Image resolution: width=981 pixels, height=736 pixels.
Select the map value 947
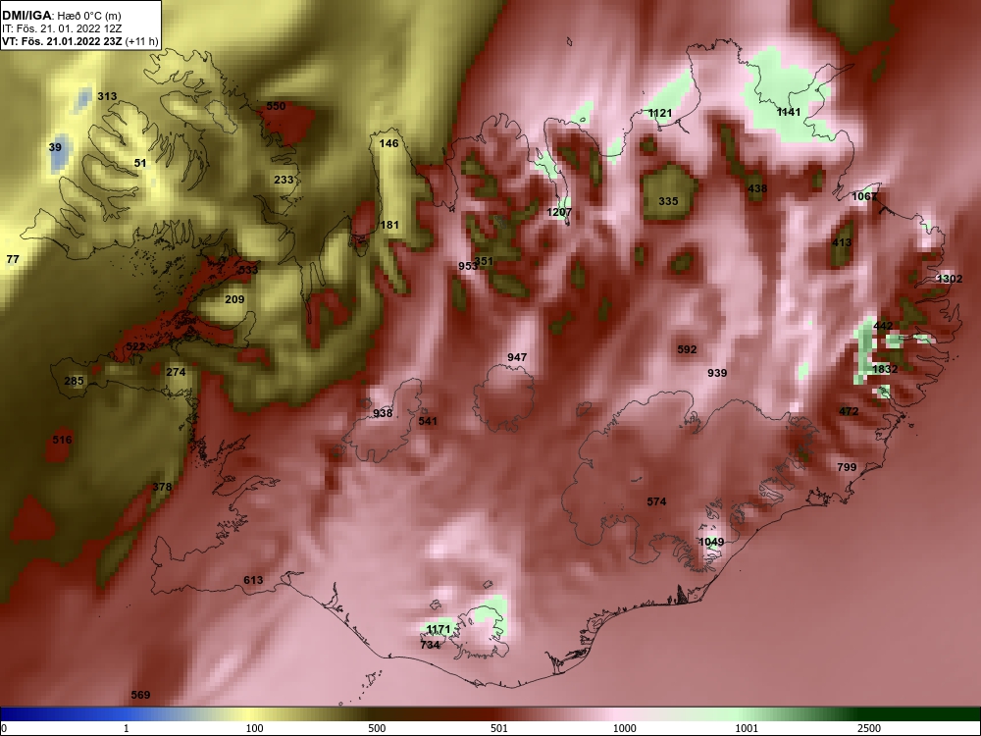pyautogui.click(x=517, y=357)
